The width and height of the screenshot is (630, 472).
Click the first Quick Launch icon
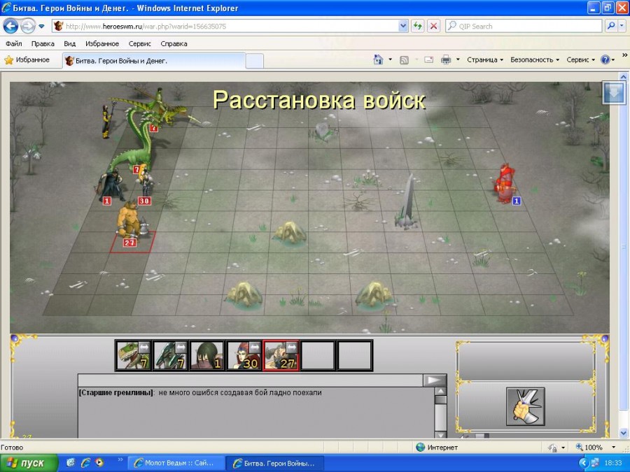coord(71,463)
